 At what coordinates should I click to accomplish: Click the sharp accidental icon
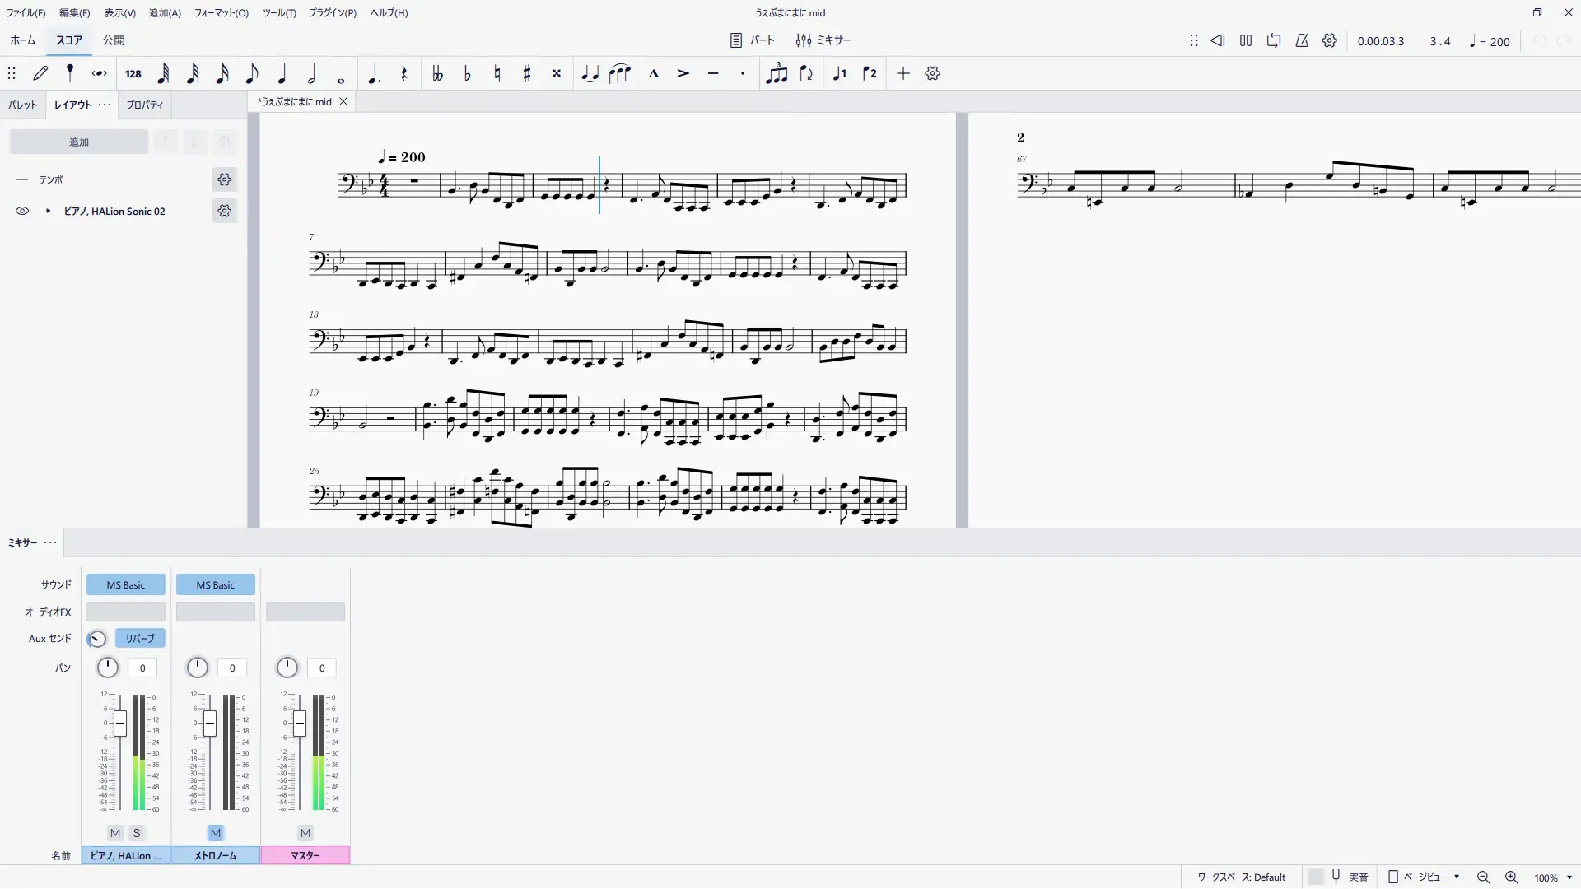coord(527,74)
